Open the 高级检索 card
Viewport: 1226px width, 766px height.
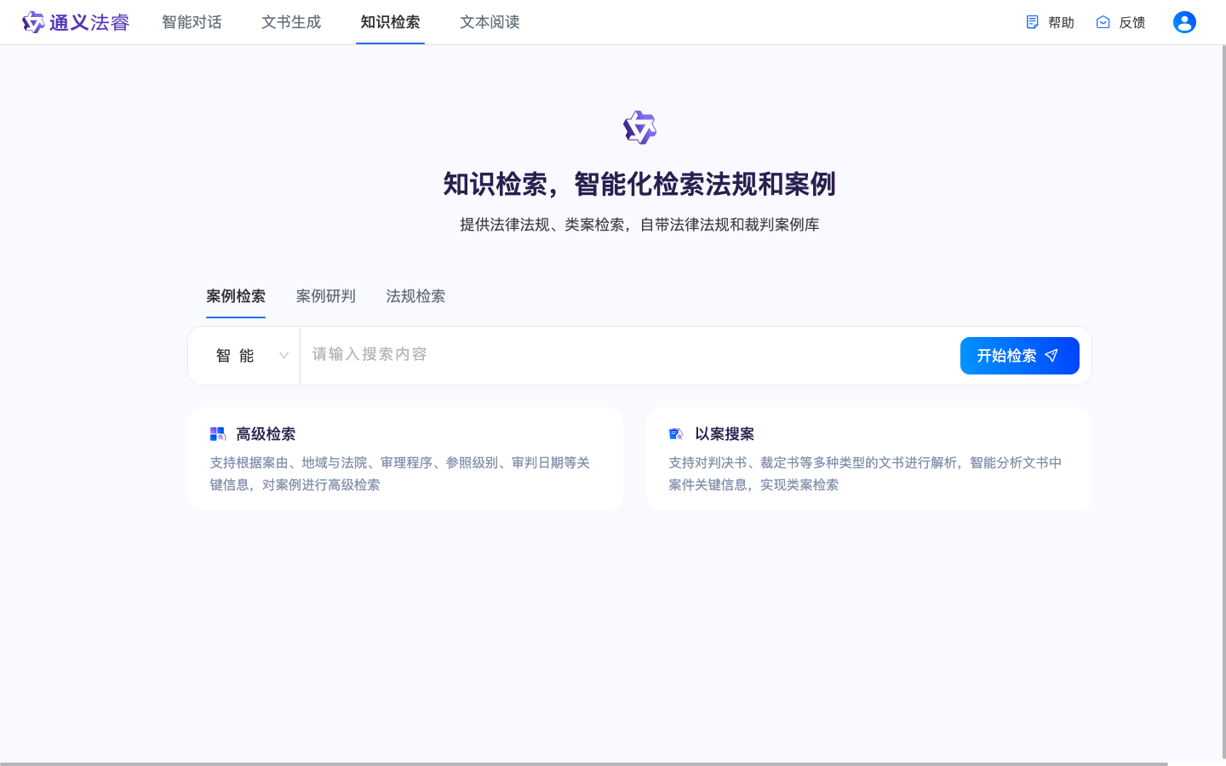[x=405, y=458]
